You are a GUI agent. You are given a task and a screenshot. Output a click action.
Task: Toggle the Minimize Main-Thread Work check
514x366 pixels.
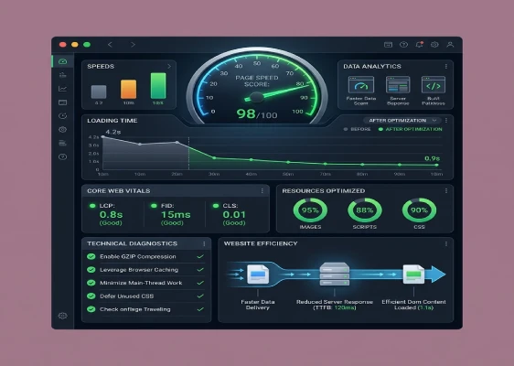[91, 283]
